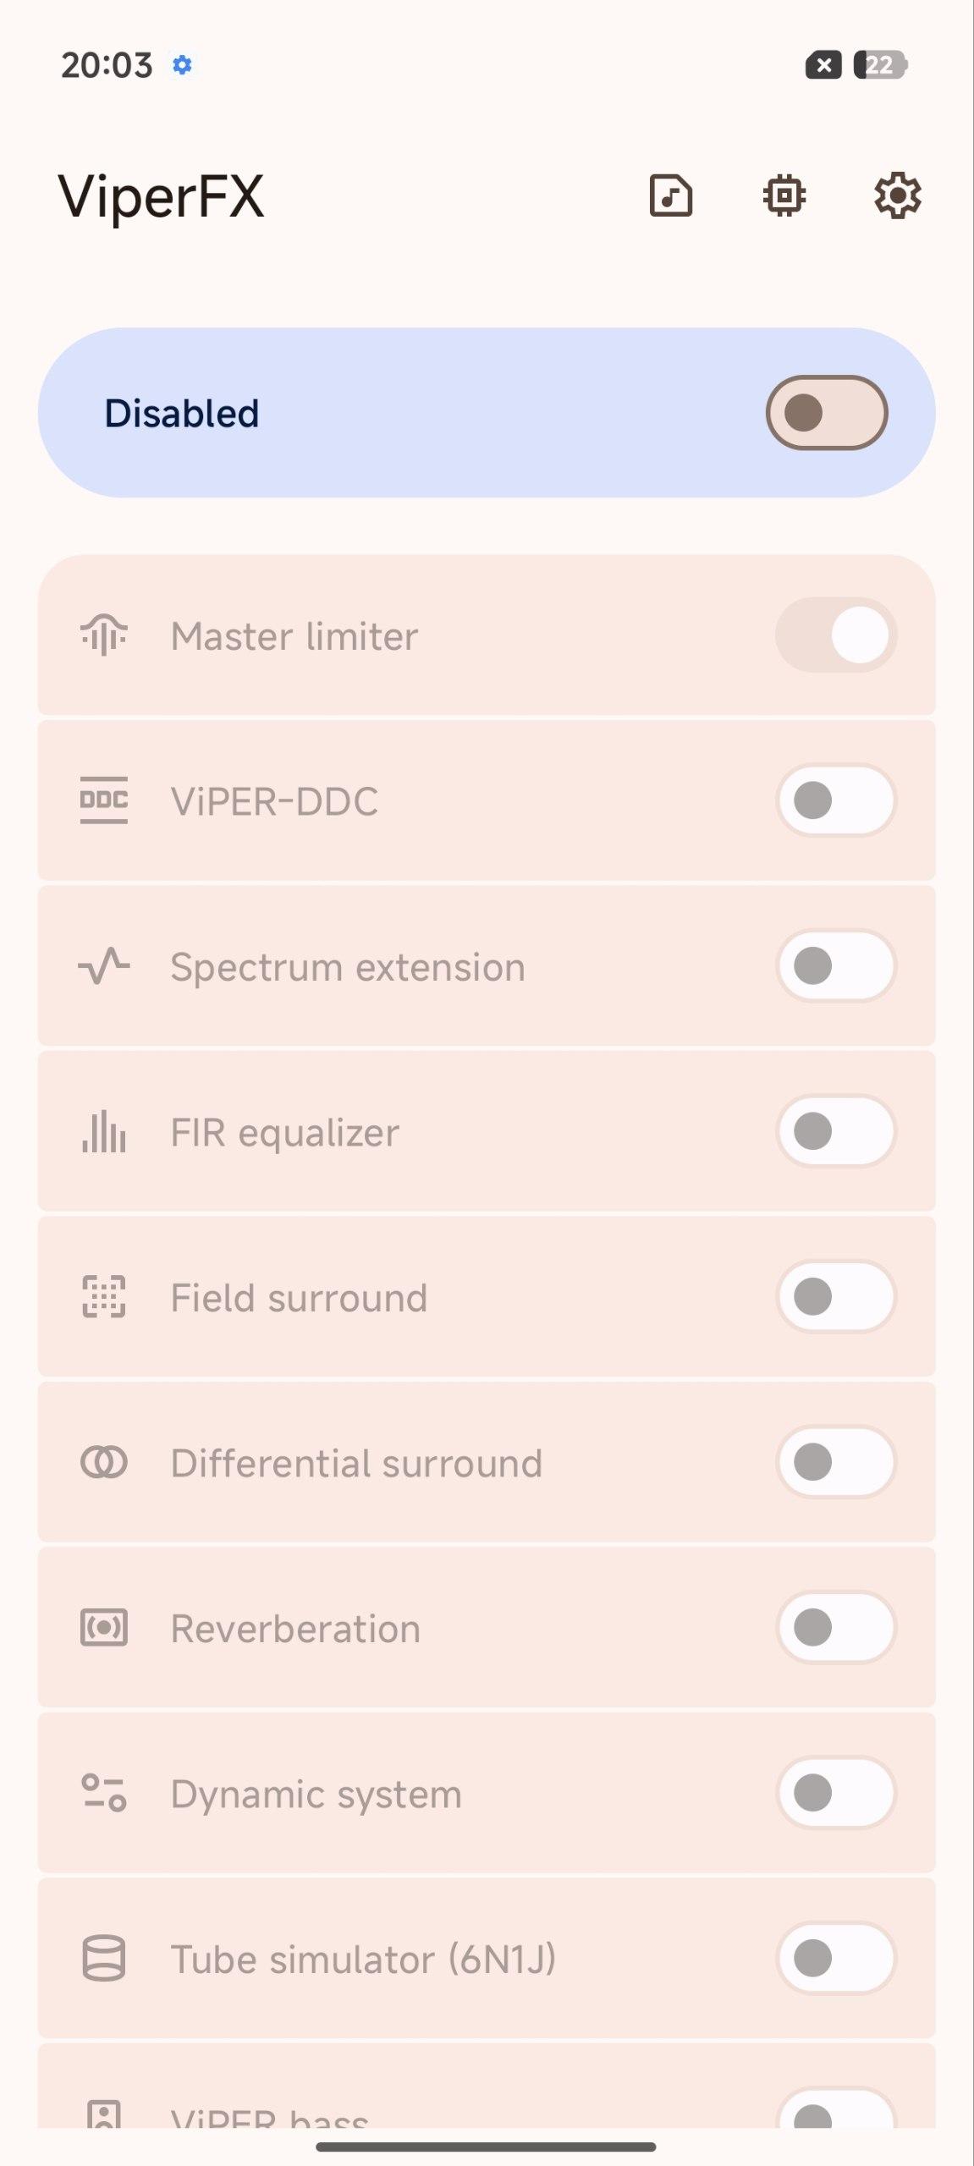Click the FIR equalizer bars icon
The image size is (974, 2166).
click(104, 1131)
